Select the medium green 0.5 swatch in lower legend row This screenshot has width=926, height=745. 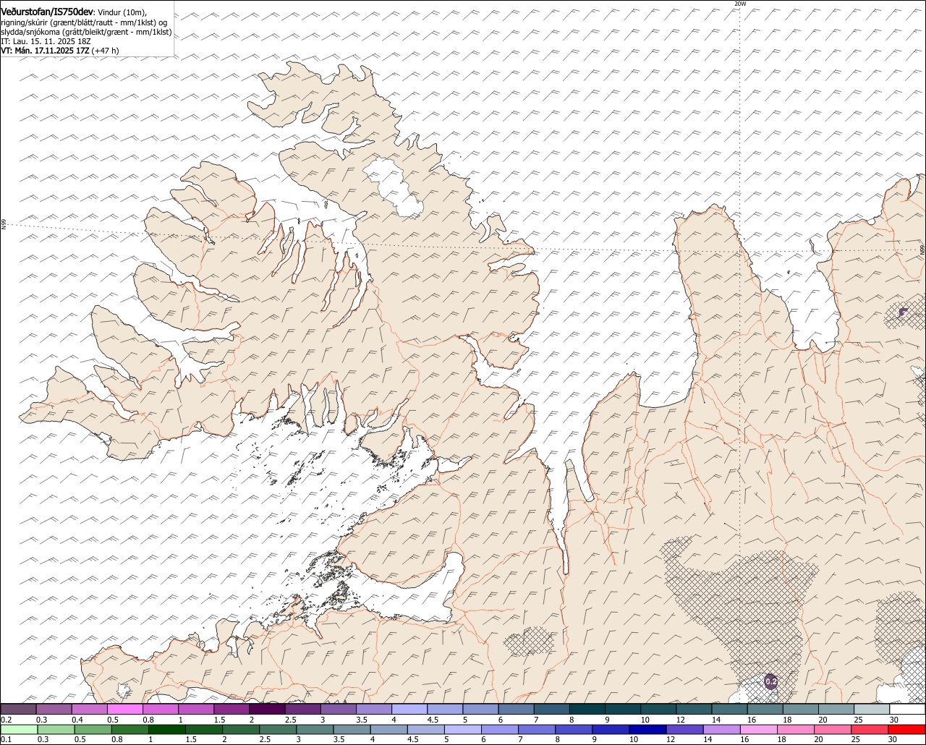point(93,729)
